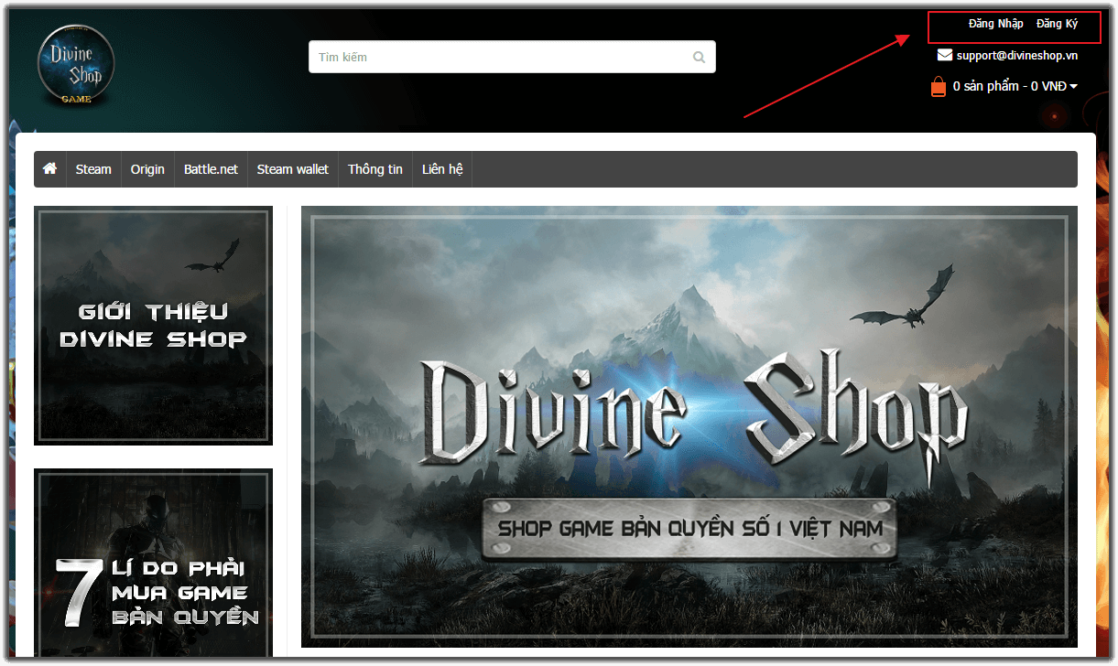
Task: Open the Battle.net menu item
Action: (211, 169)
